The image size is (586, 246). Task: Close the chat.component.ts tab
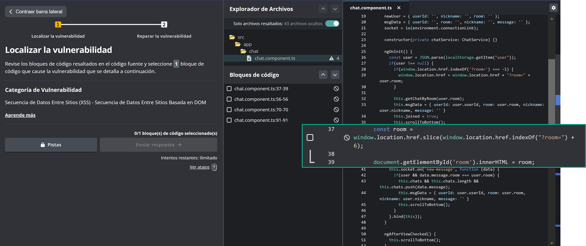(399, 8)
